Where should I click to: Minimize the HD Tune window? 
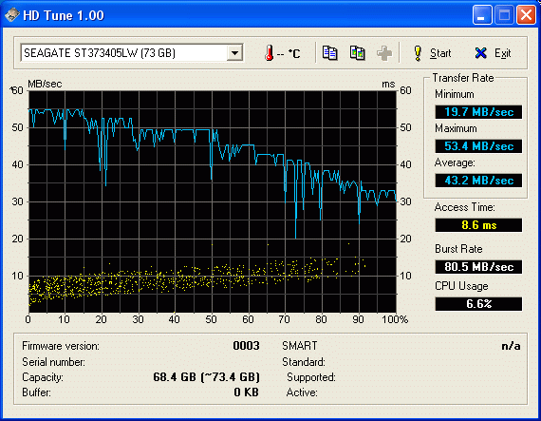(482, 15)
